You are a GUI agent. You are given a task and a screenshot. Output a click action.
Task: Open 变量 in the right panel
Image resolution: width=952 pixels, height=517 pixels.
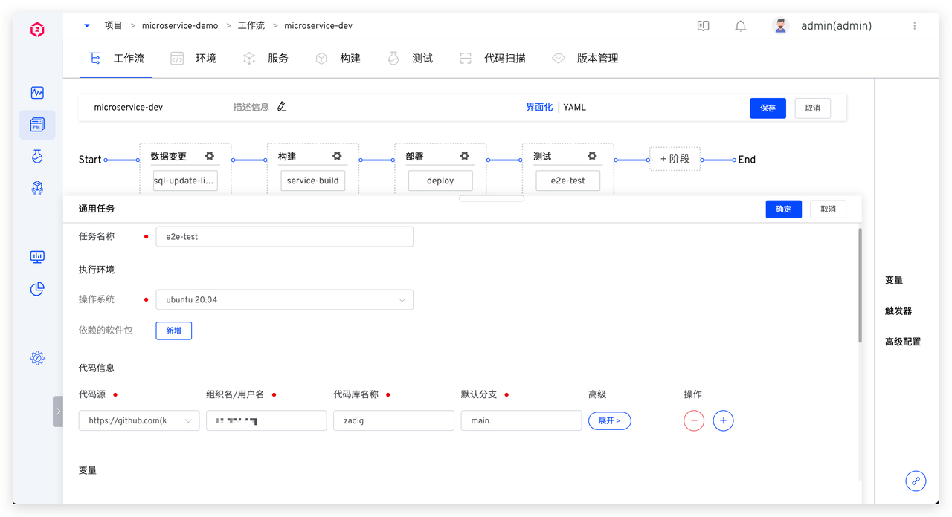894,280
